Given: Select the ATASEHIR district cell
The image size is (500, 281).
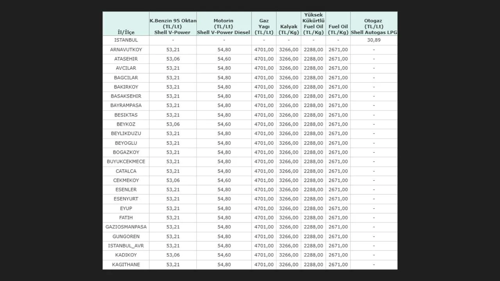Looking at the screenshot, I should point(126,59).
